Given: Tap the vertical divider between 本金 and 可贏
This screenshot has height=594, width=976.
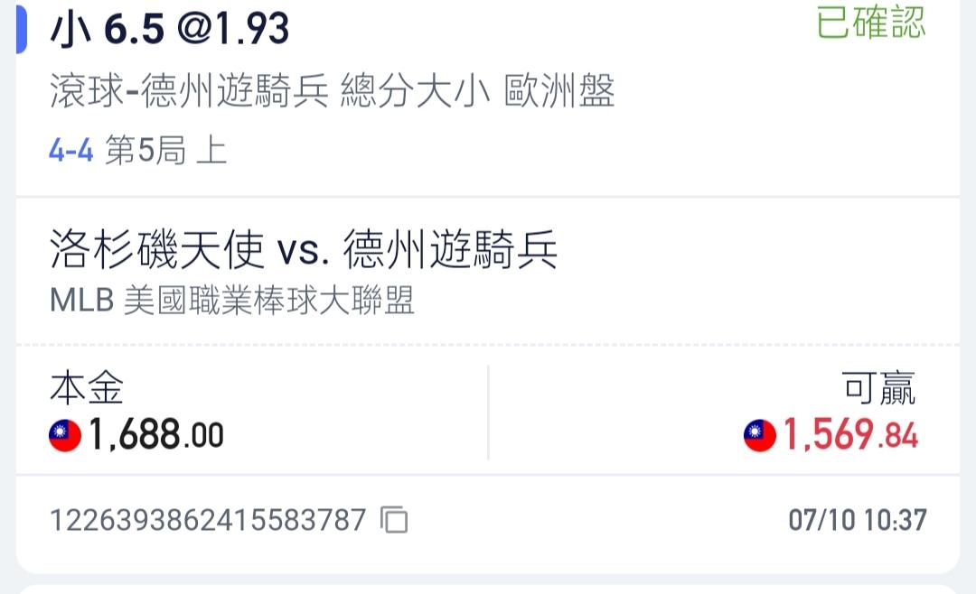Looking at the screenshot, I should 488,413.
